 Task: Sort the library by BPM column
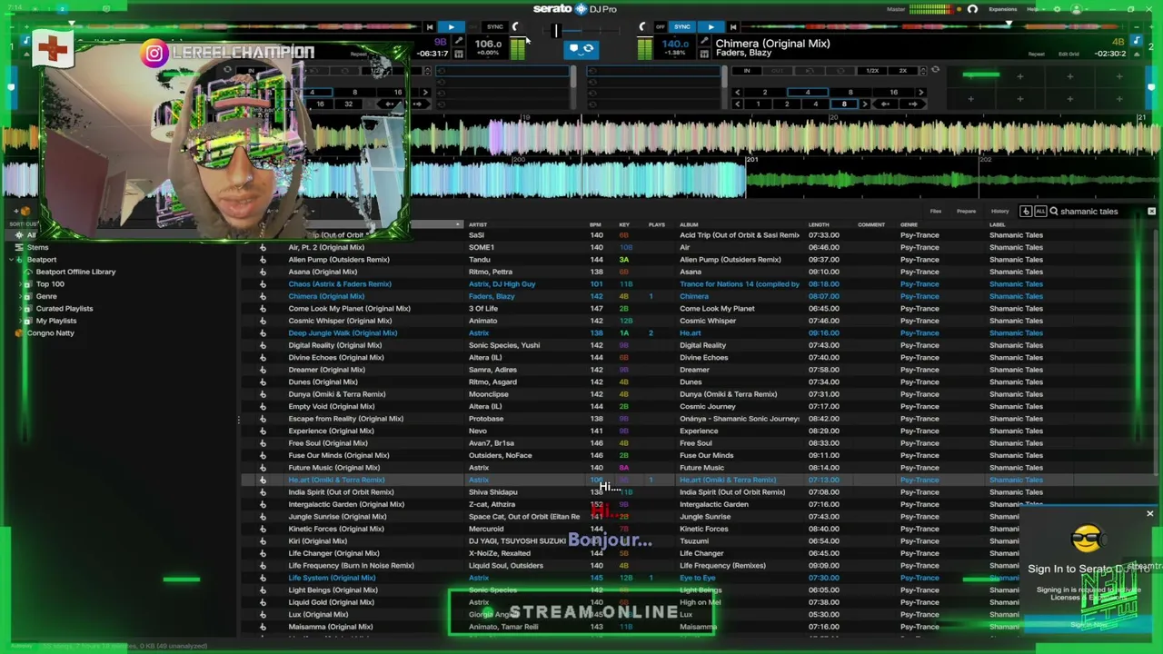pyautogui.click(x=595, y=224)
